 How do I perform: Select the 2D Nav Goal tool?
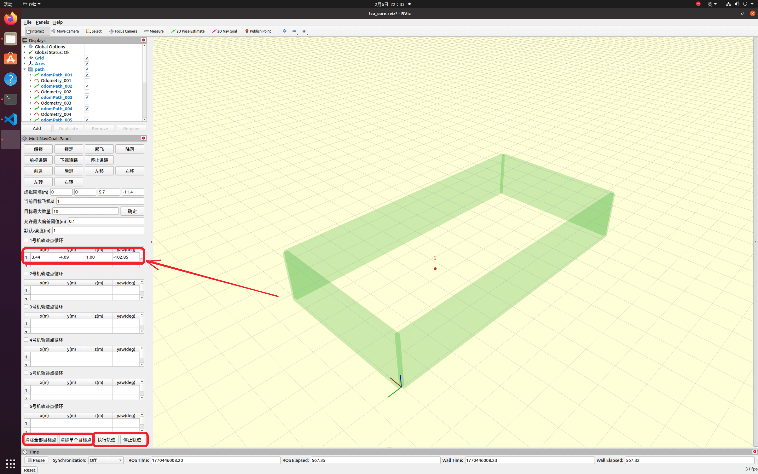(224, 31)
